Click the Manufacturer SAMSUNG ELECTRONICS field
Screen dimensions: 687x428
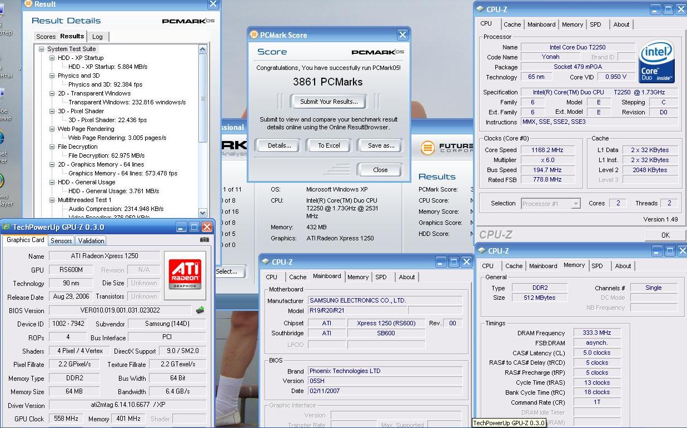click(385, 300)
